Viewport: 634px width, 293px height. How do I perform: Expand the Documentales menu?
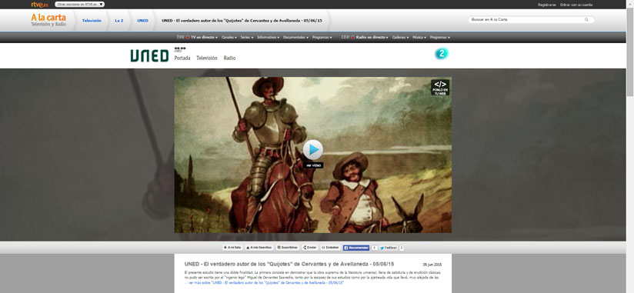pyautogui.click(x=295, y=37)
